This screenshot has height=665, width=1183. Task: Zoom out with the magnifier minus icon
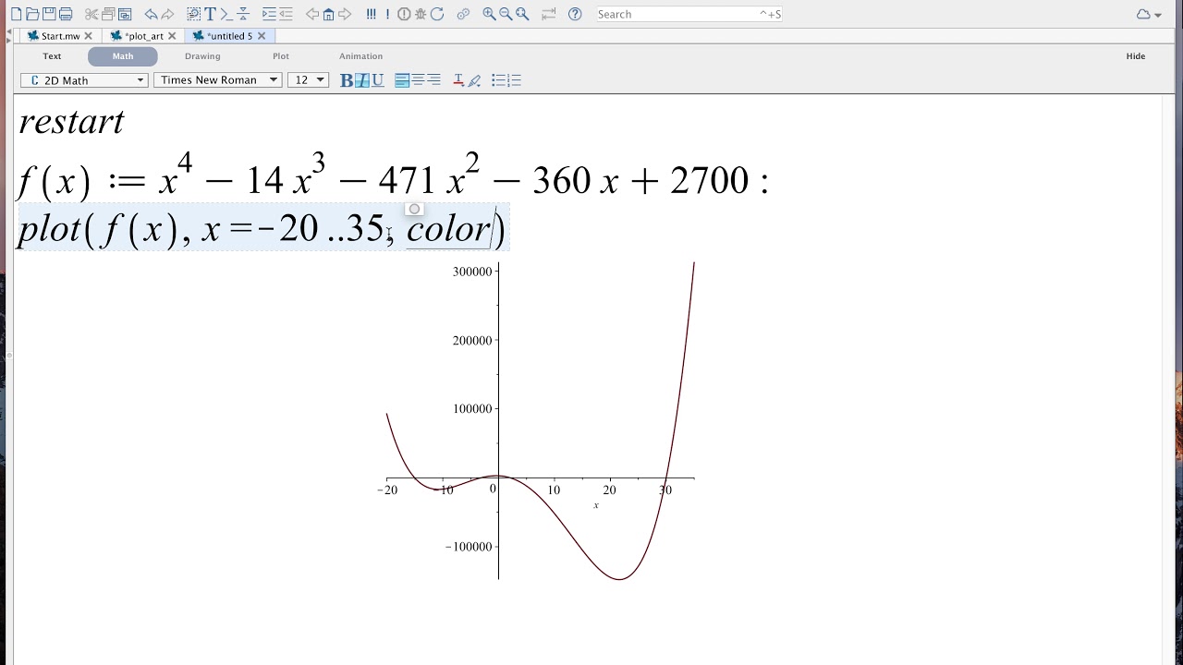click(506, 14)
